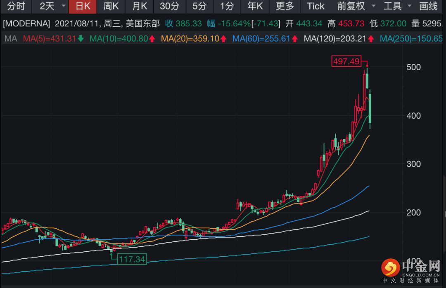
Task: Click the up arrow after MA(60)
Action: tap(295, 39)
